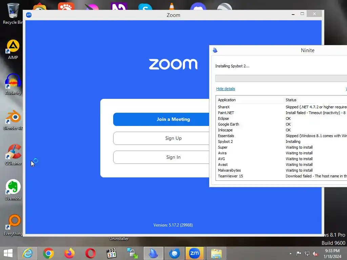Viewport: 347px width, 260px height.
Task: Select the AVG row in Ninite
Action: coord(281,159)
